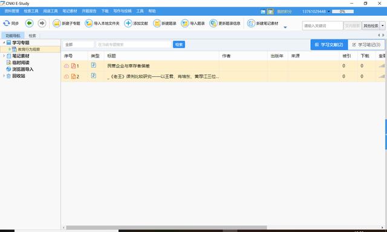
Task: Open the 笔记素材 menu
Action: coord(70,11)
